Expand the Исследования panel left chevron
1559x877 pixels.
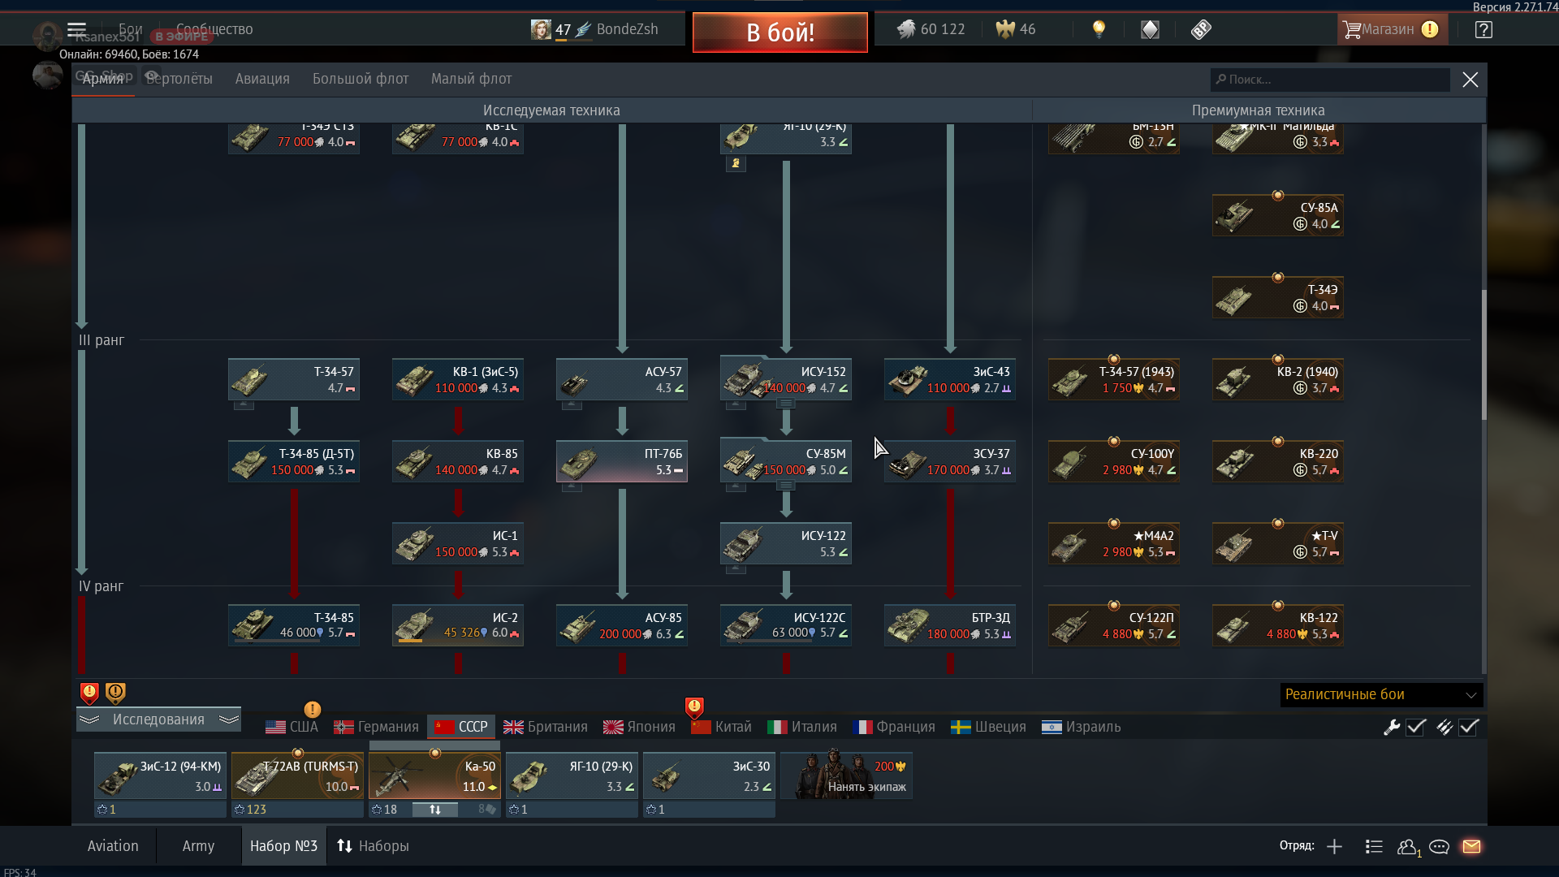(x=89, y=719)
